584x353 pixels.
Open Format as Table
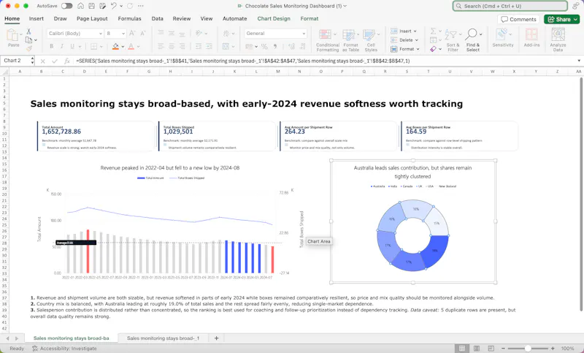pyautogui.click(x=350, y=40)
